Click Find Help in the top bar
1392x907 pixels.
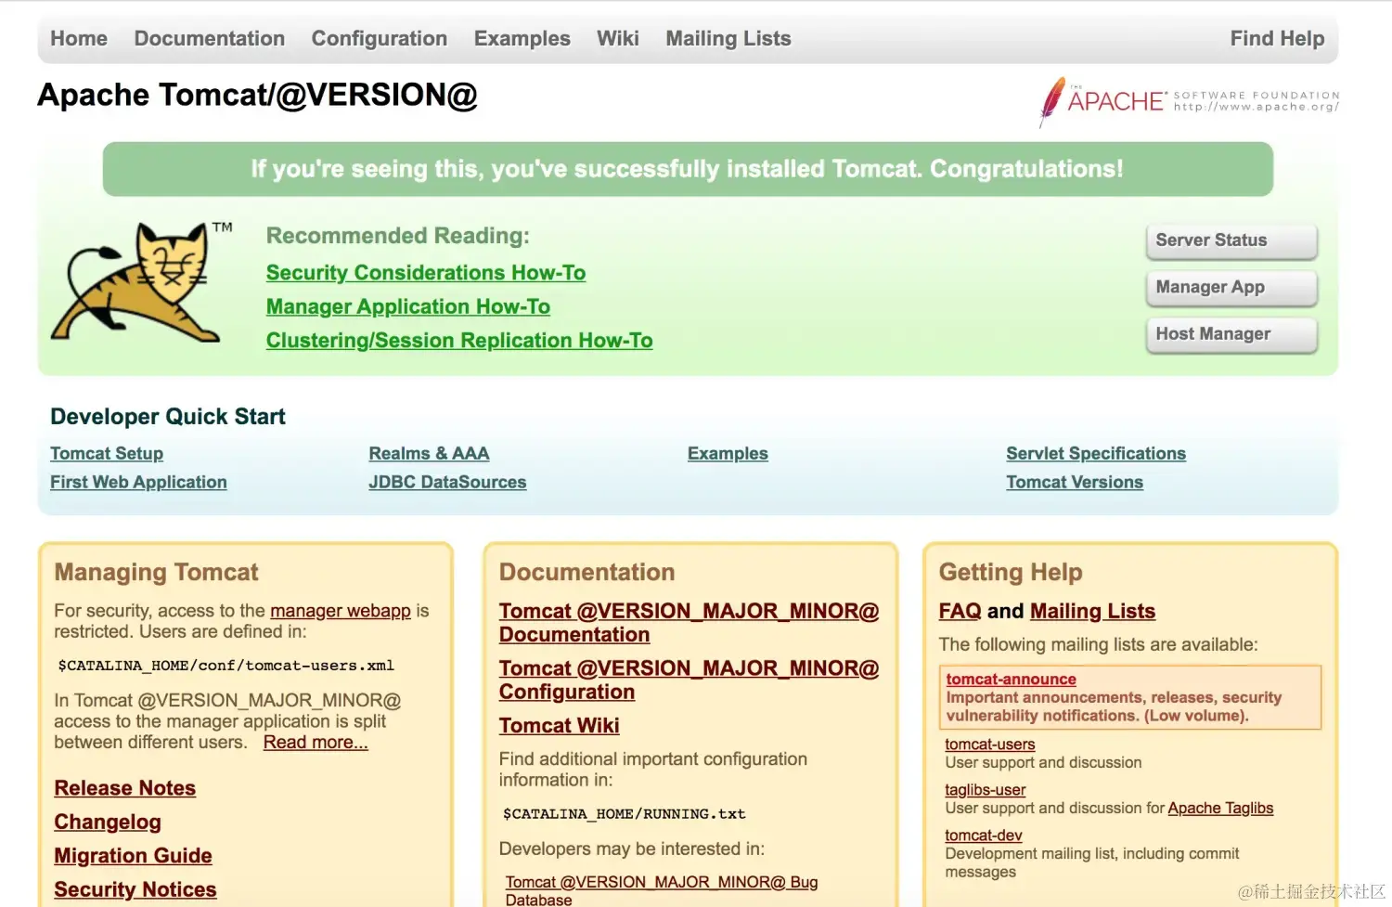point(1277,39)
